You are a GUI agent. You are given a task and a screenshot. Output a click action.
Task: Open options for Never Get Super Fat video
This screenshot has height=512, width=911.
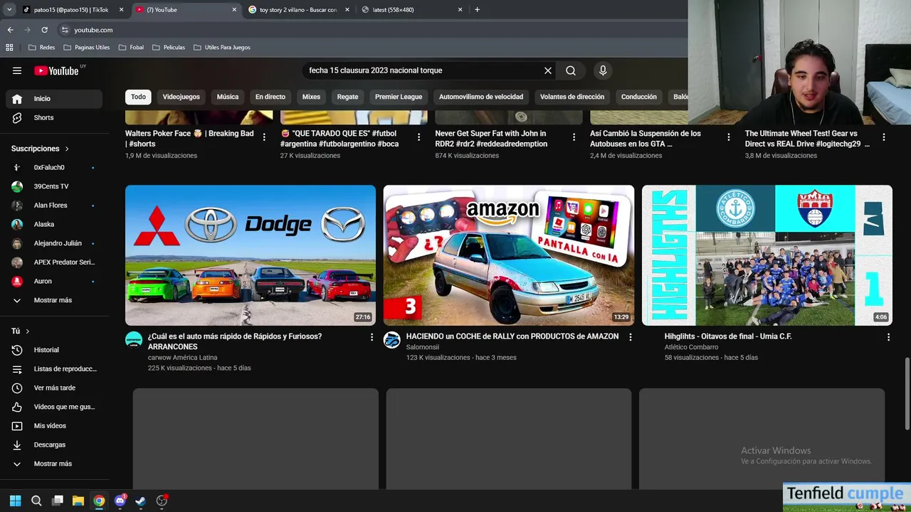[x=574, y=137]
